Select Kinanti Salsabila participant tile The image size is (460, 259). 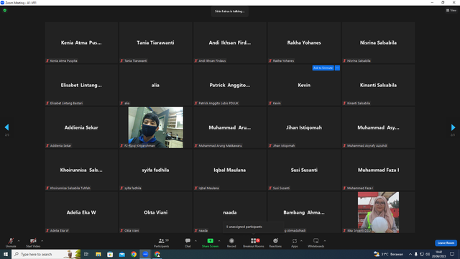pyautogui.click(x=378, y=85)
